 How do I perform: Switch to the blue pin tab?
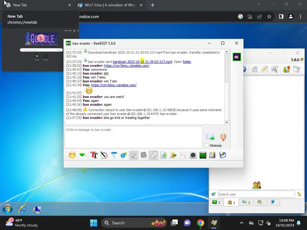tap(273, 202)
